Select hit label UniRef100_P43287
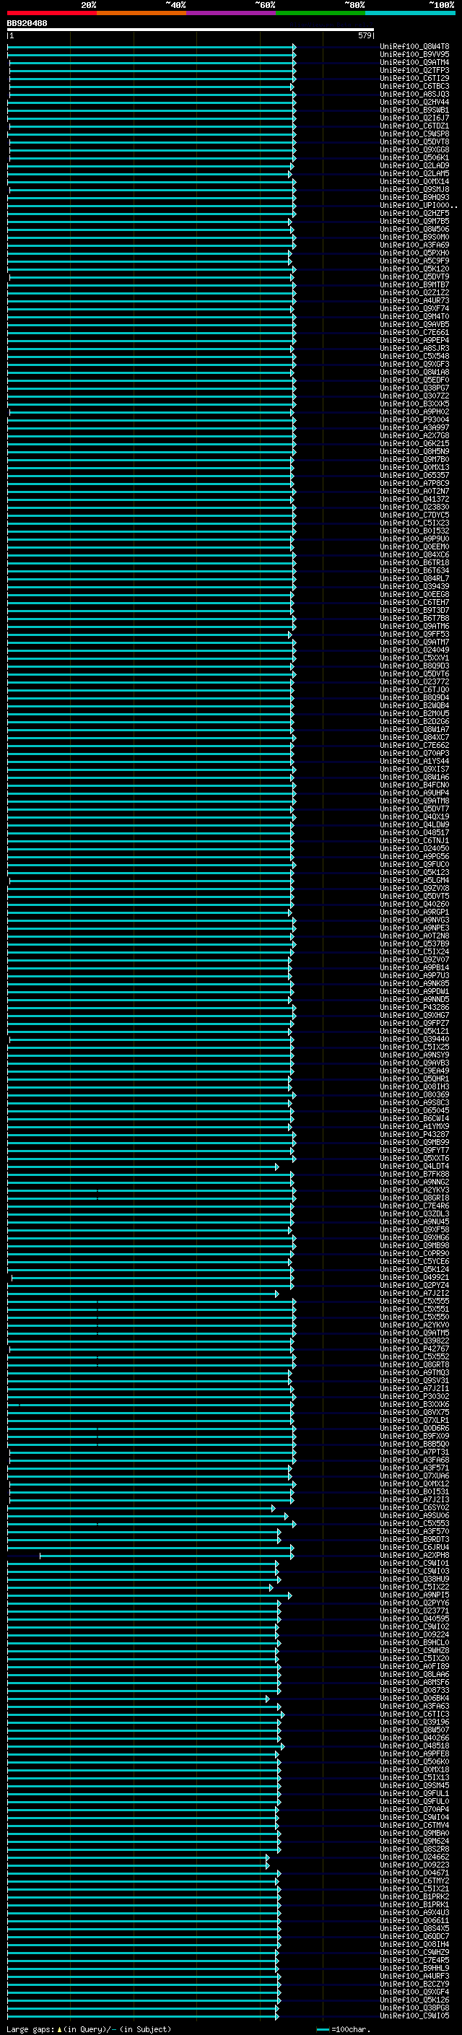The image size is (462, 2035). pyautogui.click(x=414, y=1134)
